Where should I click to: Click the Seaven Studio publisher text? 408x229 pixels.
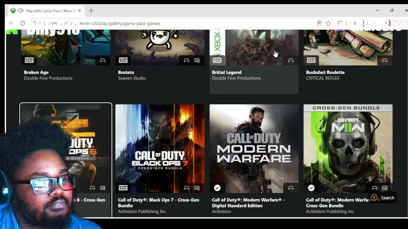point(132,78)
